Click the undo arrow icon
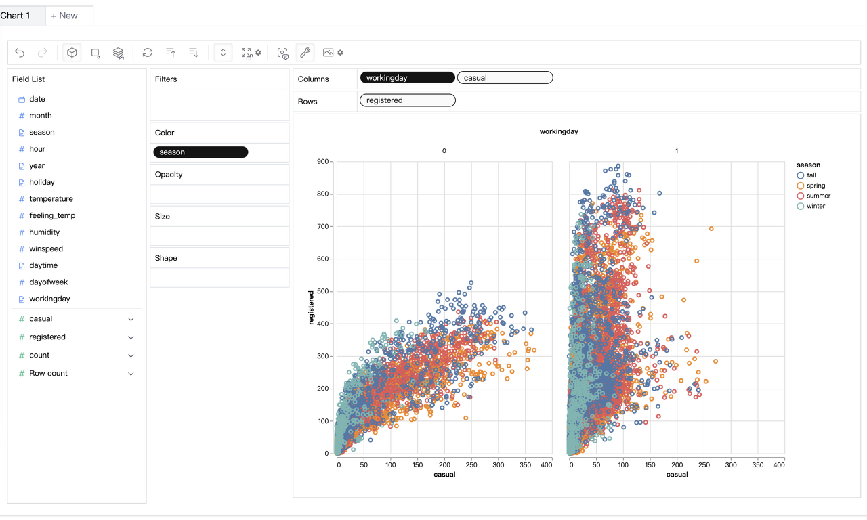 [x=20, y=53]
